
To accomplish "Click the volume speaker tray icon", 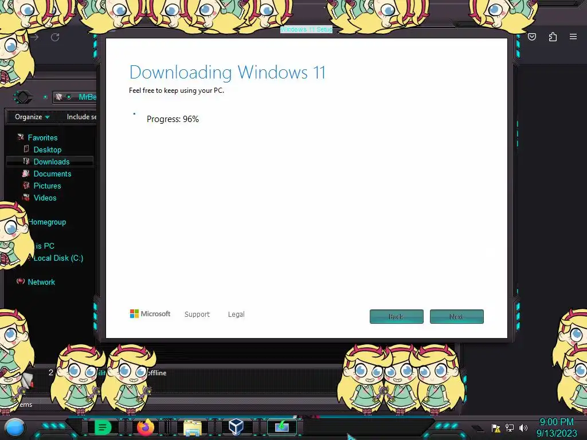I will pyautogui.click(x=523, y=427).
